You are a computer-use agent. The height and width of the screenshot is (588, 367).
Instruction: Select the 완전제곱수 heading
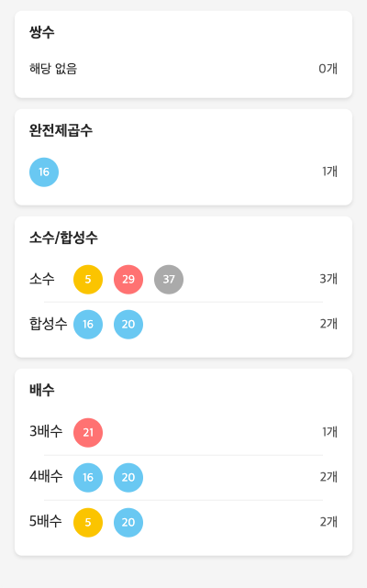coord(61,130)
